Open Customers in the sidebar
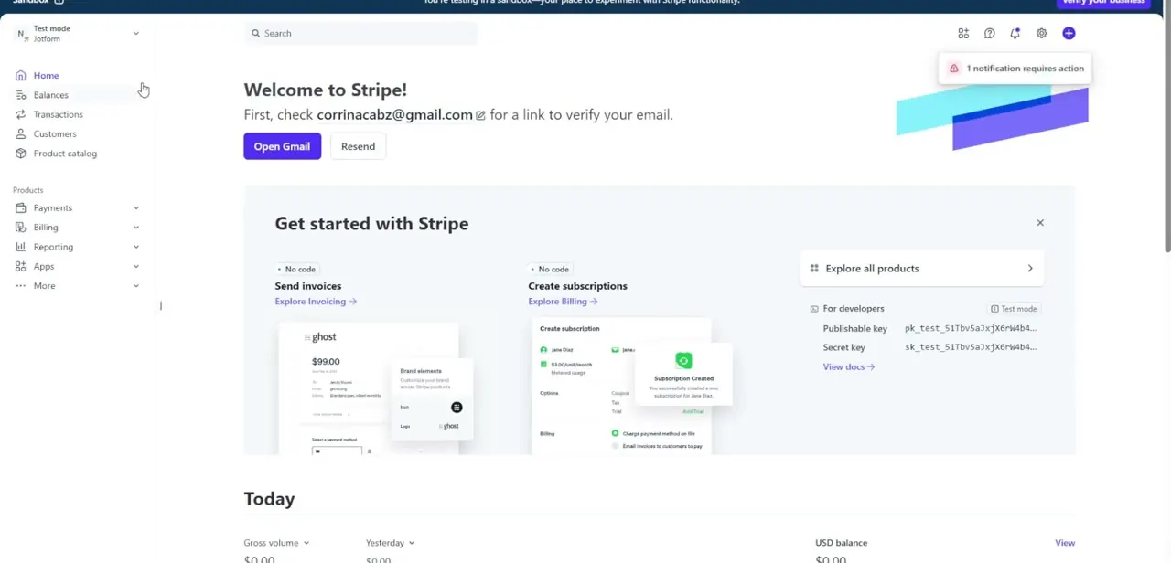This screenshot has height=563, width=1171. click(x=55, y=133)
